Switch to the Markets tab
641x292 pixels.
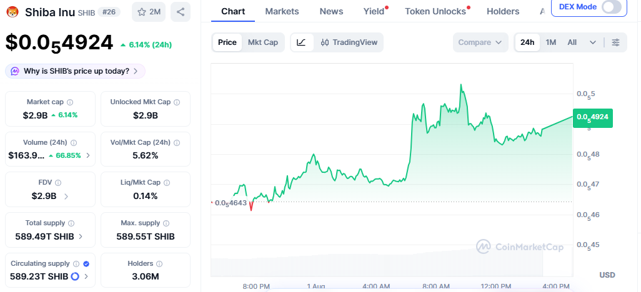282,11
